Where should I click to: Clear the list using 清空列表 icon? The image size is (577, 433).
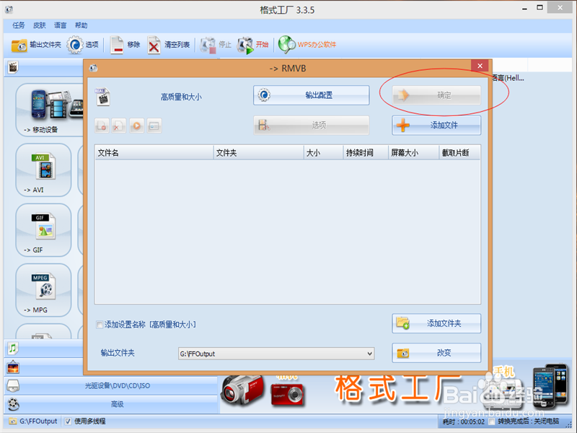click(171, 44)
